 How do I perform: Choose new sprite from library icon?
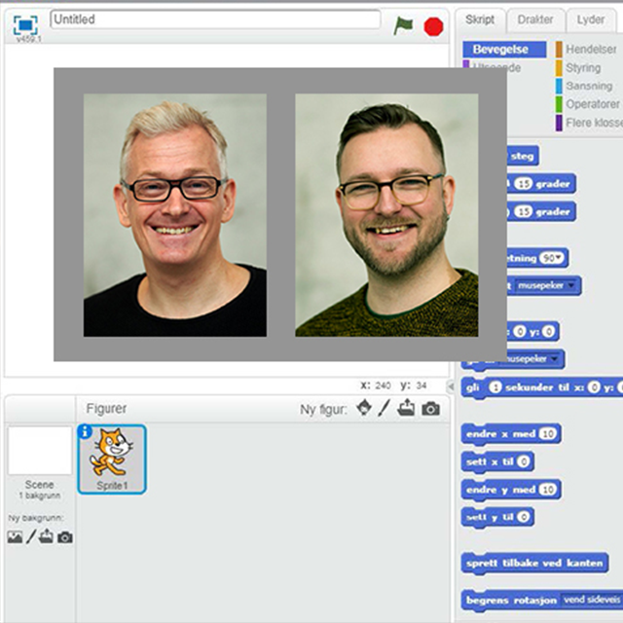pyautogui.click(x=364, y=408)
